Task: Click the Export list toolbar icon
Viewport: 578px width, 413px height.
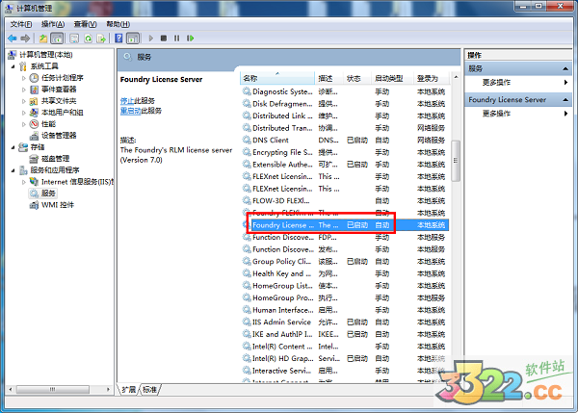Action: coord(101,38)
